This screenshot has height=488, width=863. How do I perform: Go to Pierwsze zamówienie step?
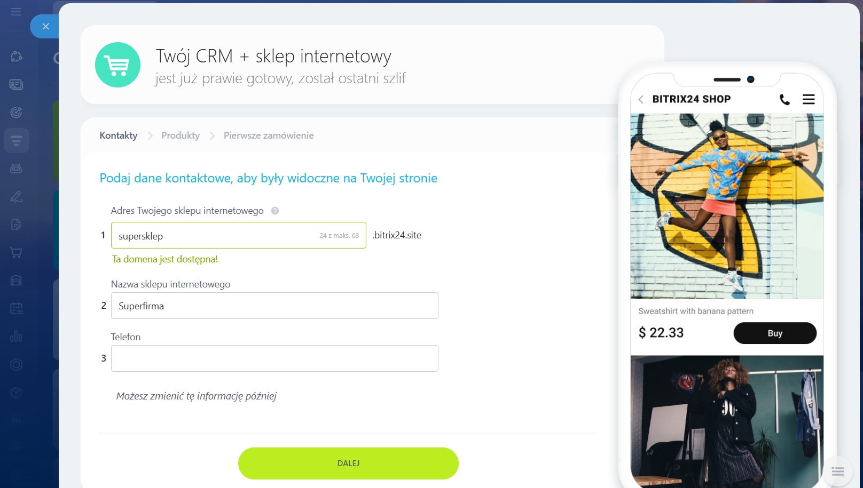click(269, 135)
